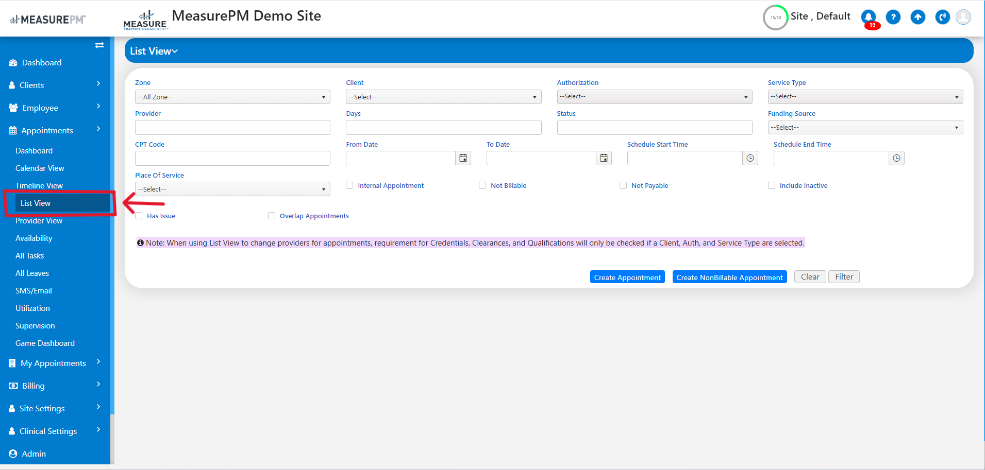Open the Place Of Service dropdown
This screenshot has height=470, width=985.
click(232, 189)
